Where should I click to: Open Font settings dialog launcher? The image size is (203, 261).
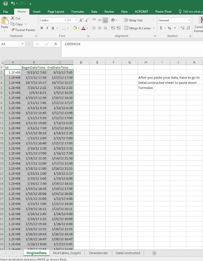pos(88,36)
